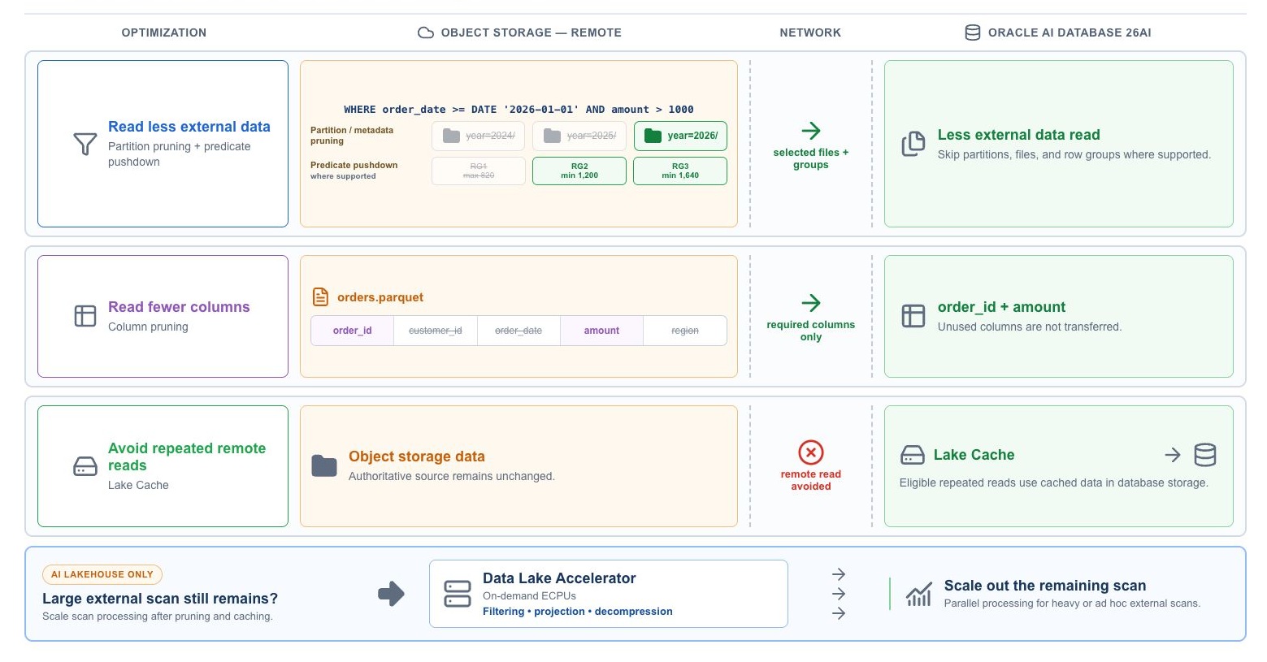
Task: Click the WHERE order_date query text
Action: coord(519,110)
